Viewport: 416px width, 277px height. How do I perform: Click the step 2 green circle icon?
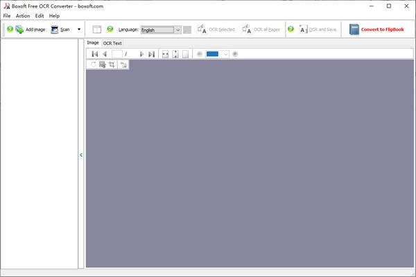[110, 29]
